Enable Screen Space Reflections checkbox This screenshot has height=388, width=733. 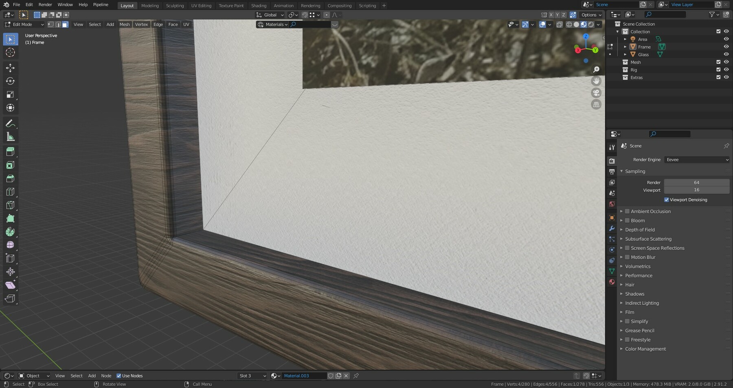627,248
